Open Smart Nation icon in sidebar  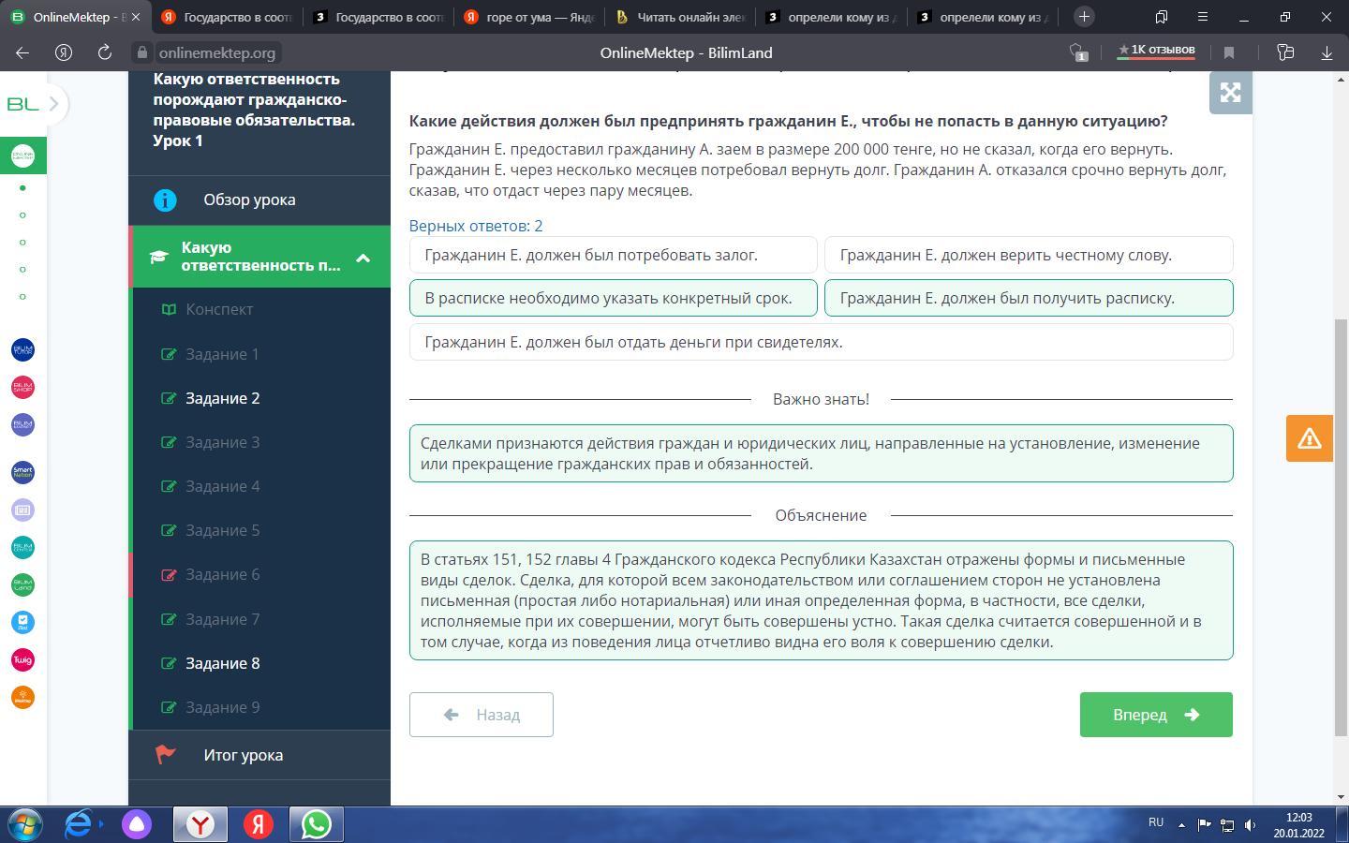click(x=22, y=472)
